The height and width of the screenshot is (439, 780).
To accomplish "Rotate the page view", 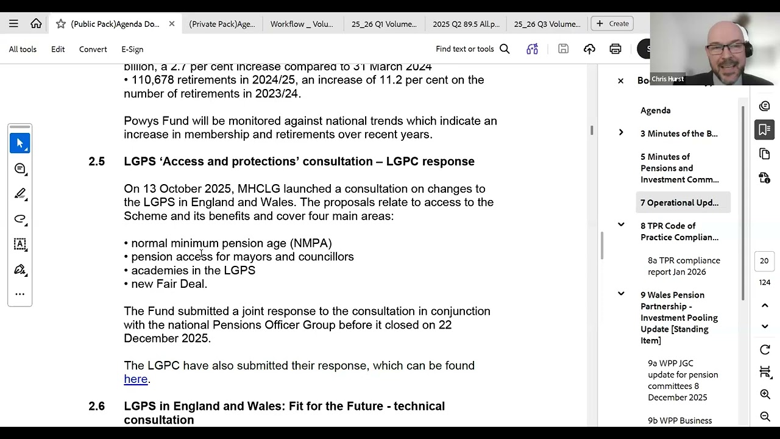I will point(765,349).
